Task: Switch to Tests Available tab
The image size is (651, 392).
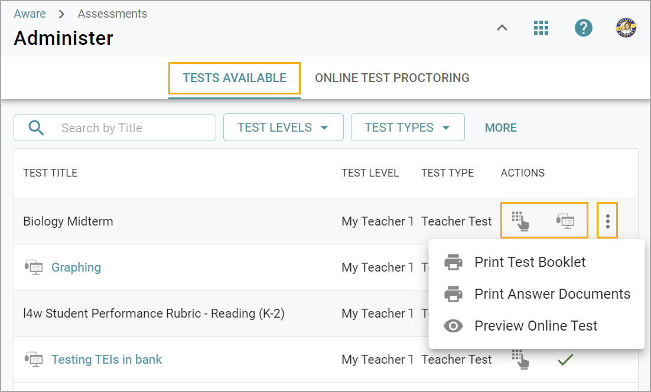Action: pyautogui.click(x=235, y=78)
